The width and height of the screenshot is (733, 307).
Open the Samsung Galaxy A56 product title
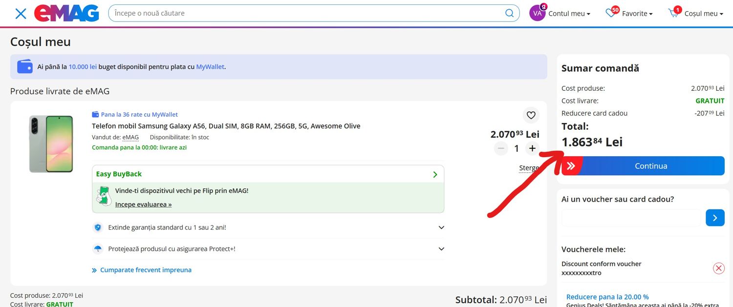(226, 126)
